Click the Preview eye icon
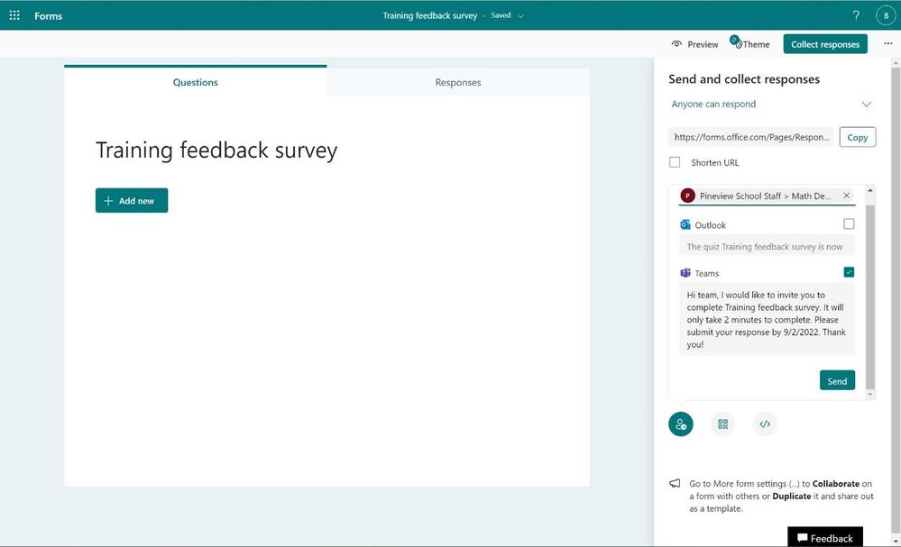The image size is (901, 547). 677,44
